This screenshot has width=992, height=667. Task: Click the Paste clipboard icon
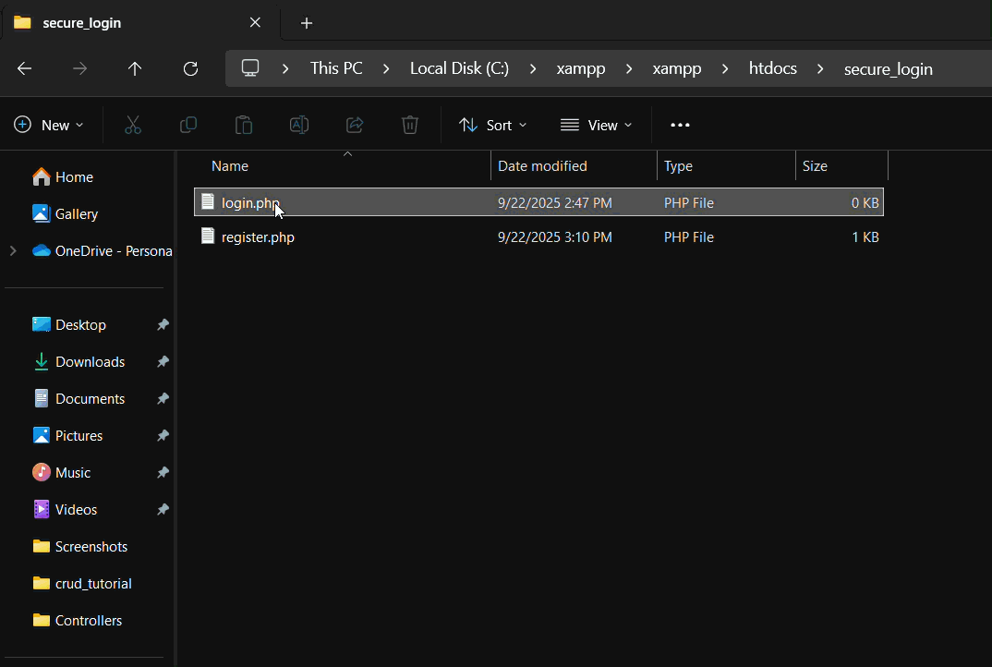click(x=244, y=125)
